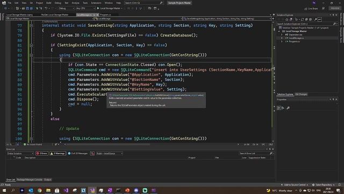Image resolution: width=344 pixels, height=194 pixels.
Task: Toggle Preview Selected Items in Solution Explorer
Action: click(x=320, y=19)
